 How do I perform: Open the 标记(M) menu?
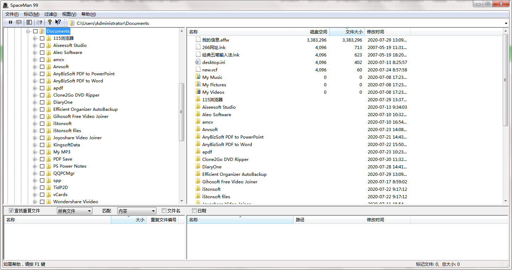click(x=32, y=14)
